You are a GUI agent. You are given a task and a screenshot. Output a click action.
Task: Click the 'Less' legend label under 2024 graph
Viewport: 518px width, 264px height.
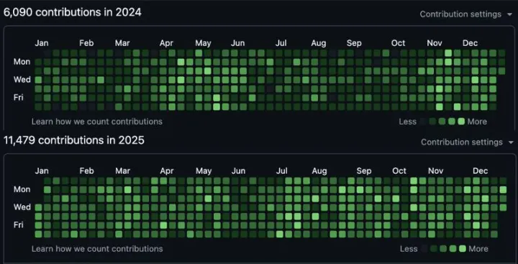point(407,122)
